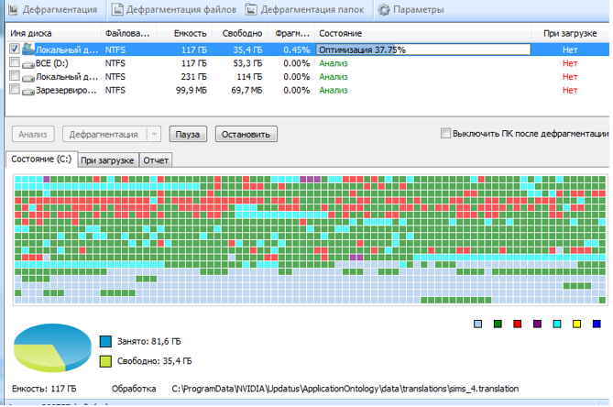The width and height of the screenshot is (613, 407).
Task: Click the Дефрагментация toolbar icon
Action: [x=14, y=9]
